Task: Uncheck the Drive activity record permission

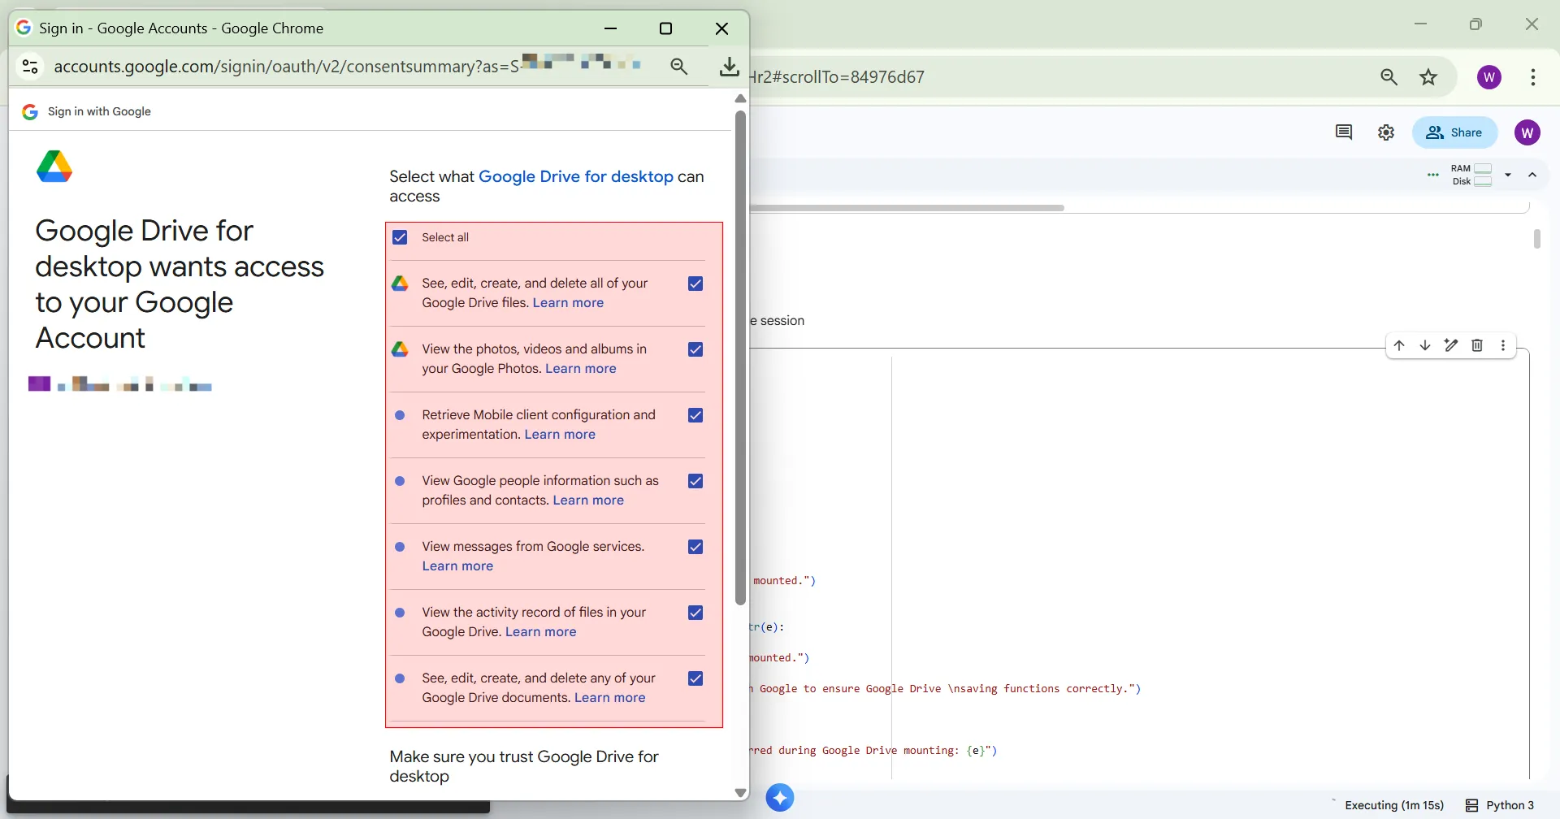Action: pos(695,613)
